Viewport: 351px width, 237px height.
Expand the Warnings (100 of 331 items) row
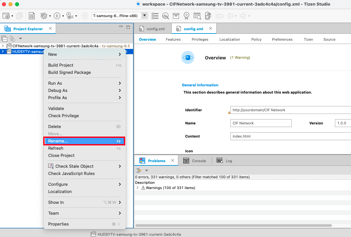pos(137,188)
